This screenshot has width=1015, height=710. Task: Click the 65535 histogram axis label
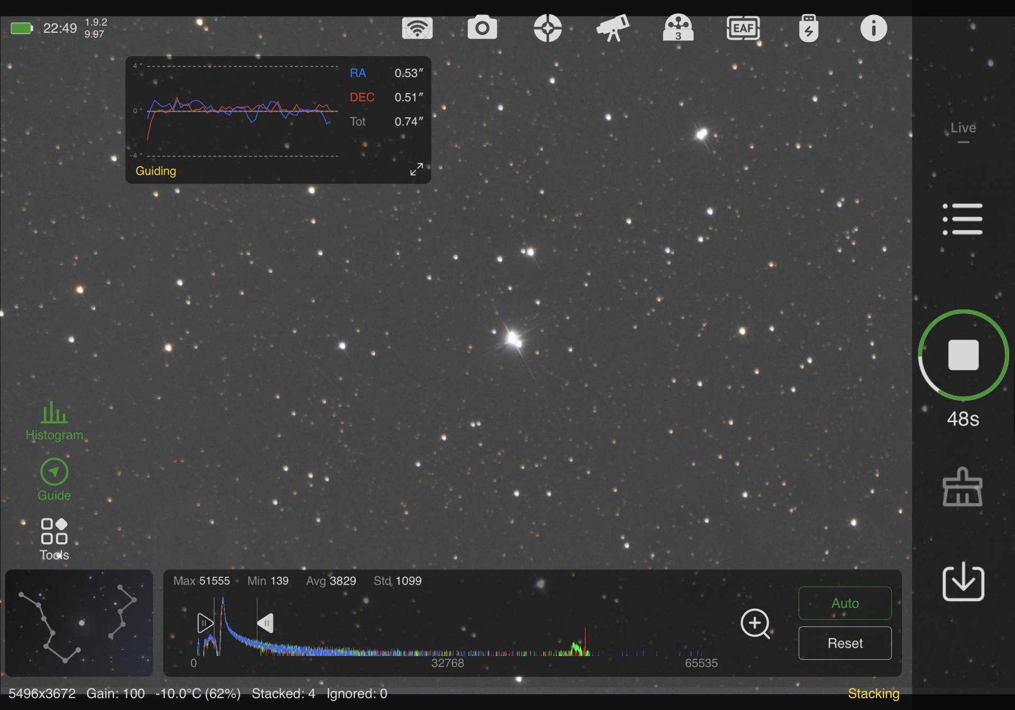(701, 663)
